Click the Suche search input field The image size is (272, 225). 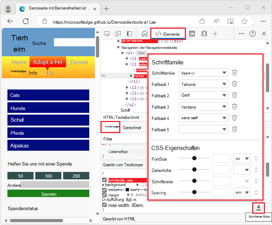74,42
